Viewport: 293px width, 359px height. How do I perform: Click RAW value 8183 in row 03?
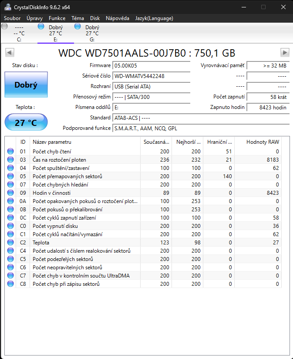click(273, 160)
